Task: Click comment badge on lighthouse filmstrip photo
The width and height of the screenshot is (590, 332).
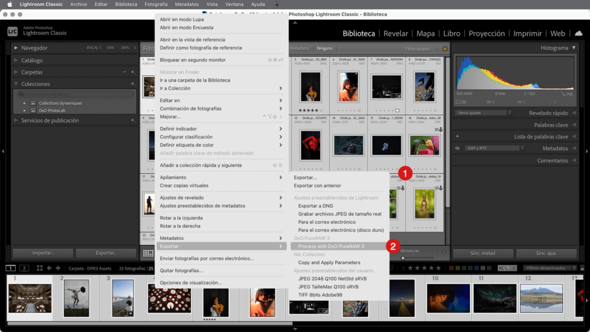Action: pos(130,314)
